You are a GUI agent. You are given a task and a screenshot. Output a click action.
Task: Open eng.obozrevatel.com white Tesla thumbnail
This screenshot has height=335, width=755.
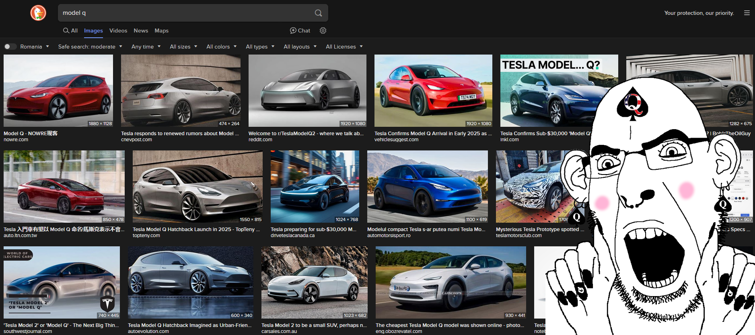[x=451, y=282]
